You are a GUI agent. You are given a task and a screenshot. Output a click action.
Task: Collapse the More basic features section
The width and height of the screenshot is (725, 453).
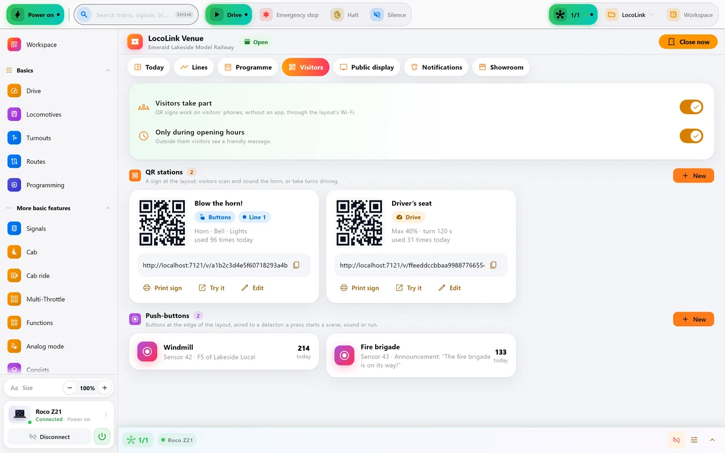pos(108,208)
